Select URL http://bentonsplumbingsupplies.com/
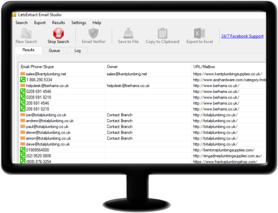 click(x=224, y=150)
